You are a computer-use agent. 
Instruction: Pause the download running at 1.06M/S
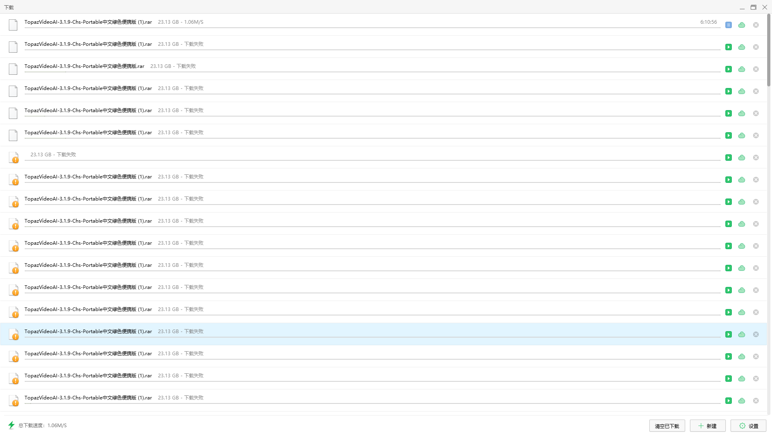click(x=729, y=25)
